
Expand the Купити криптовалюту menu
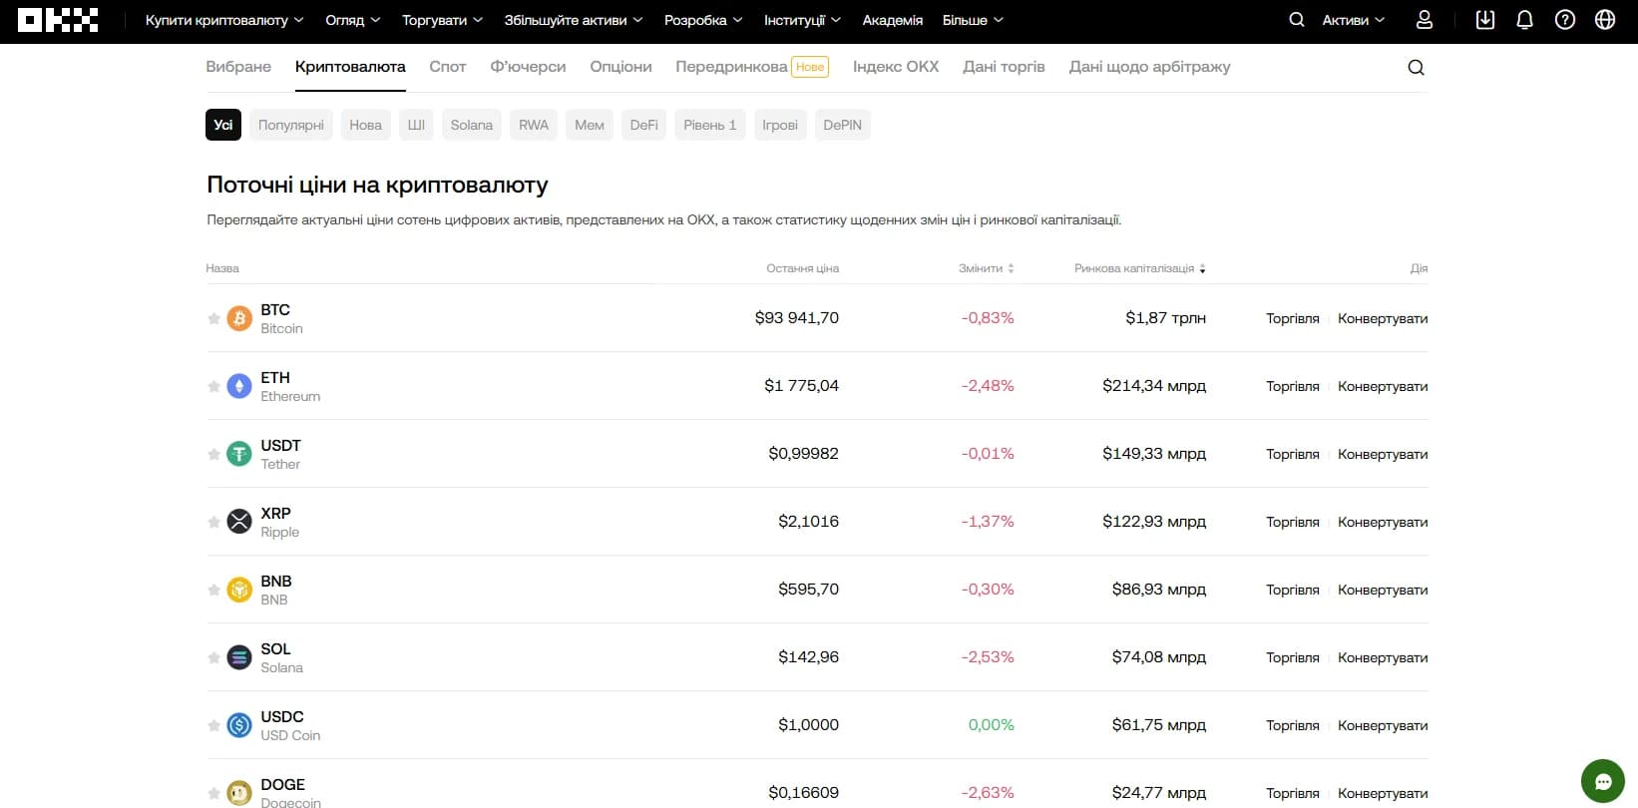click(x=224, y=20)
